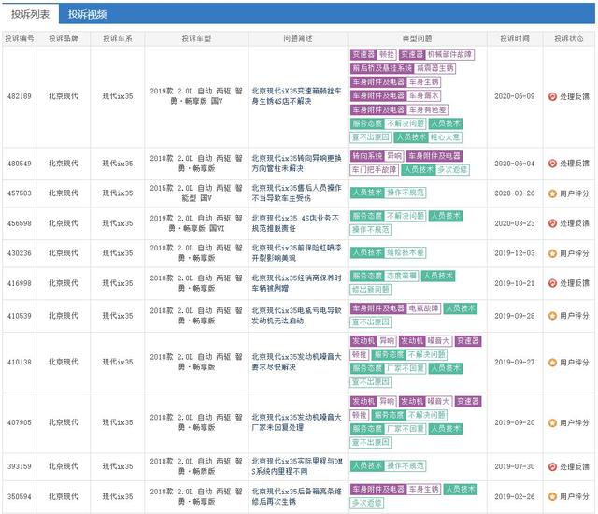Open complaint about 电瓶亏电导致发动机无法启动
Screen dimensions: 598x514
click(296, 316)
